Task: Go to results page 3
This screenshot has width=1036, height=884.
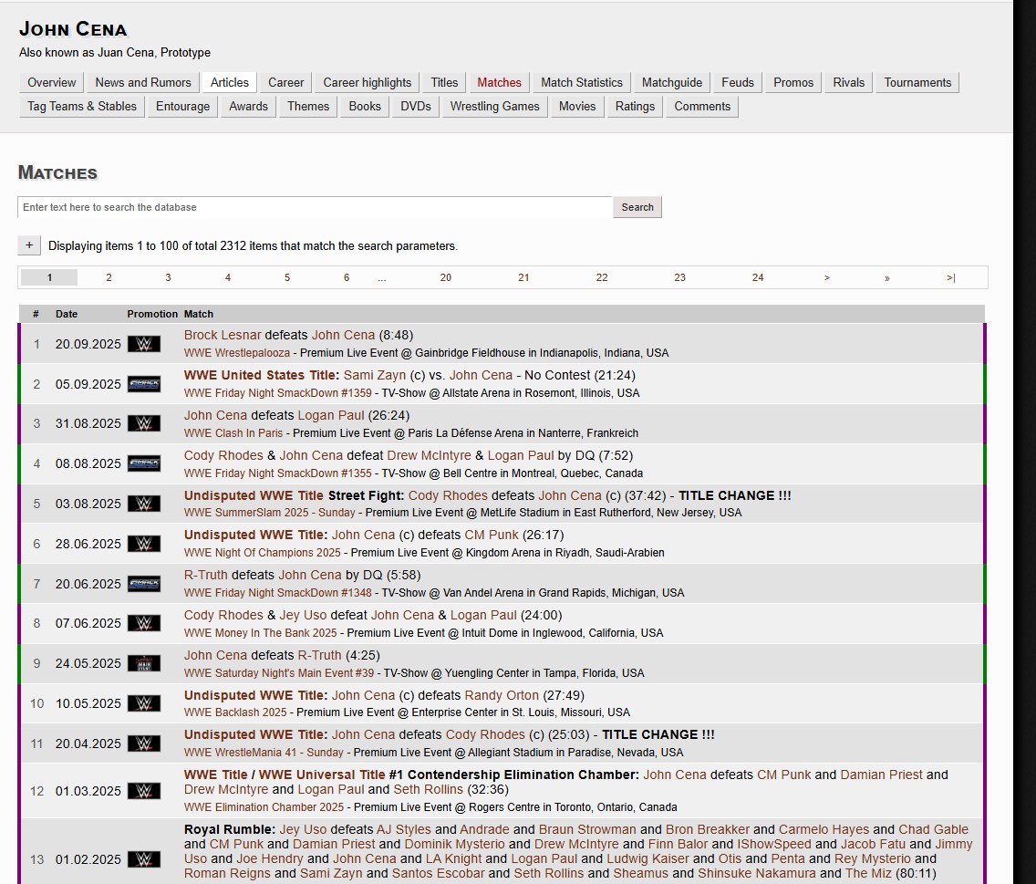Action: pos(168,277)
